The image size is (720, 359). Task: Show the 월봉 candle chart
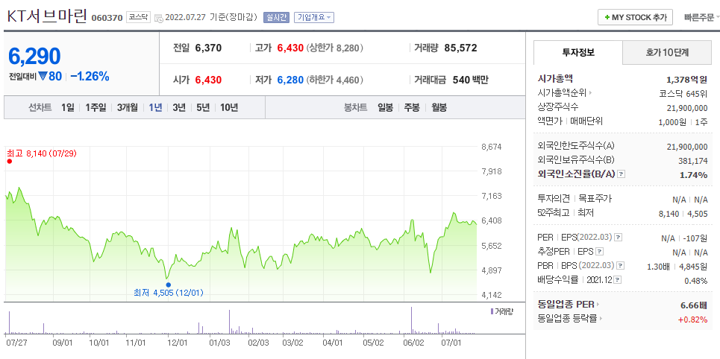(x=439, y=108)
